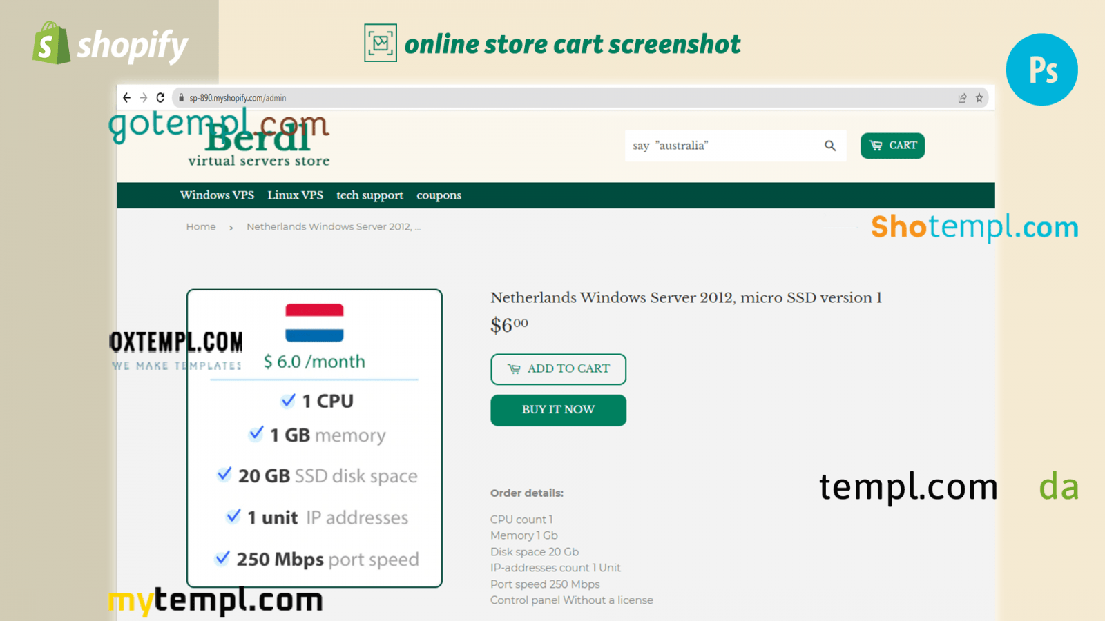Click the checkmark beside 1 CPU
Viewport: 1105px width, 621px height.
288,401
